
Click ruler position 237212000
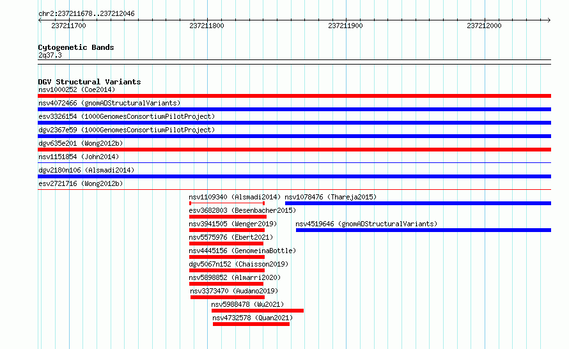484,26
